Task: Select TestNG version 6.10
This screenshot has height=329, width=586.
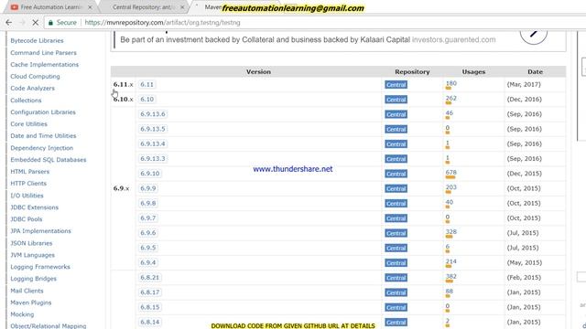Action: (146, 100)
